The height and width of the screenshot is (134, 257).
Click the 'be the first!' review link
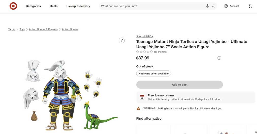[x=161, y=52]
